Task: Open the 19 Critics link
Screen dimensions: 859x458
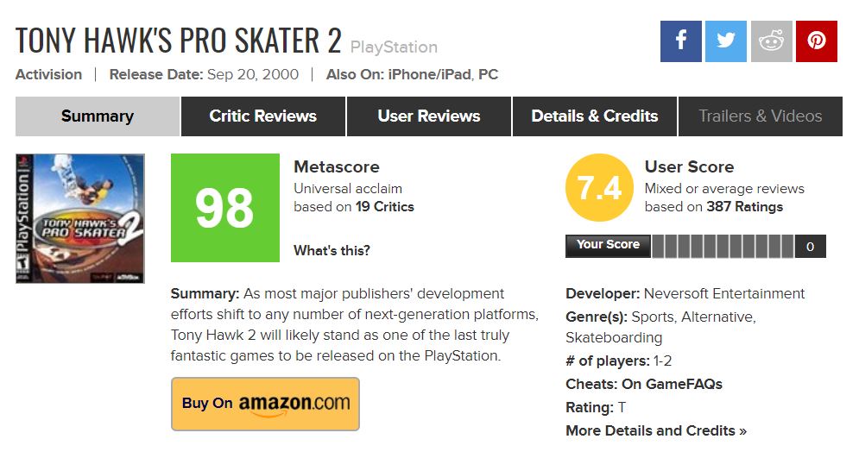Action: click(384, 207)
